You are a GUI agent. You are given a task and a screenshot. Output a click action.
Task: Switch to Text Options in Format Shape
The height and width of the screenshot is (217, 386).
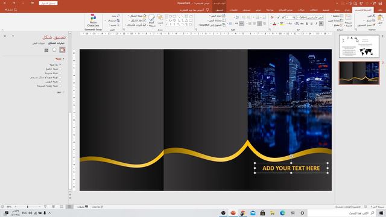(x=39, y=43)
